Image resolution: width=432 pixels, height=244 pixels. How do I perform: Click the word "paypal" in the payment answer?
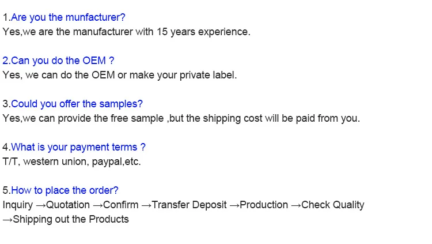point(108,162)
